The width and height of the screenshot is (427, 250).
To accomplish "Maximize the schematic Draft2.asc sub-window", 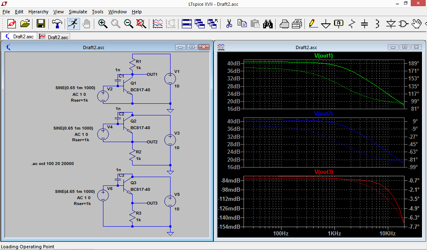I will [x=192, y=47].
